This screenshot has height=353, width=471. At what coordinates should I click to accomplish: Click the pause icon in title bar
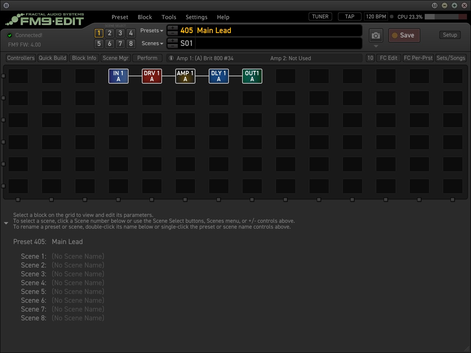[6, 6]
